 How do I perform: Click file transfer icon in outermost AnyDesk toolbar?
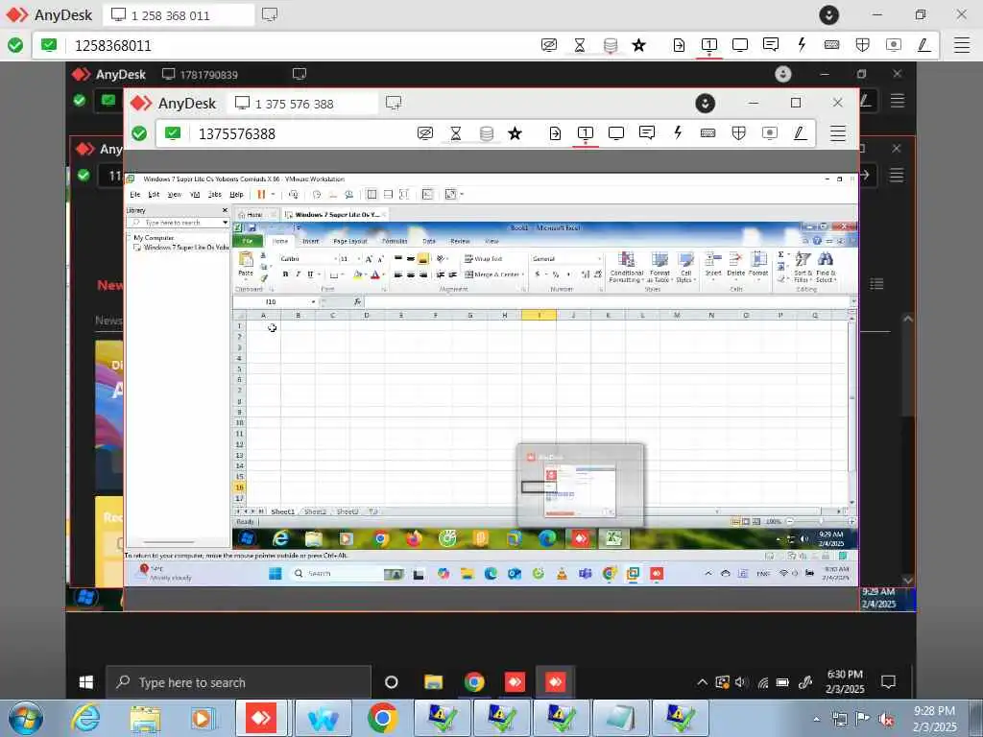click(x=679, y=44)
